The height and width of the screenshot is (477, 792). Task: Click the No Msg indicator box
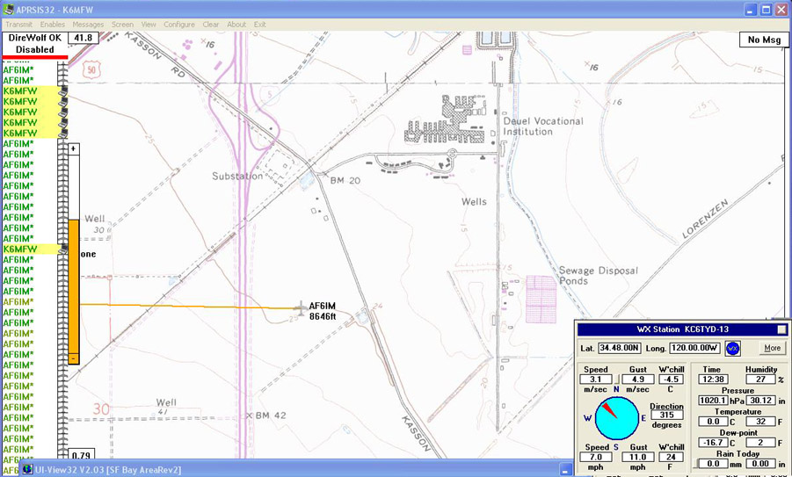[x=763, y=40]
